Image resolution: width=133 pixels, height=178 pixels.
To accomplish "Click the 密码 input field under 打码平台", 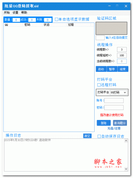I will tap(114, 108).
